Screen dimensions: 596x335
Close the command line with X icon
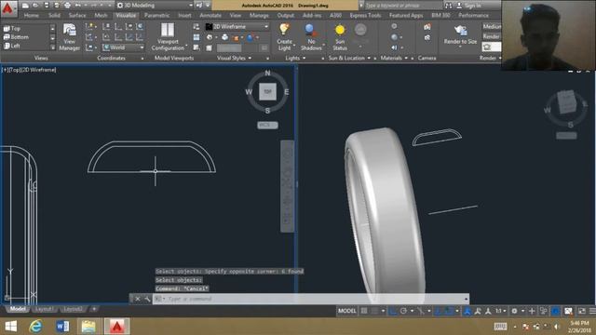(138, 299)
